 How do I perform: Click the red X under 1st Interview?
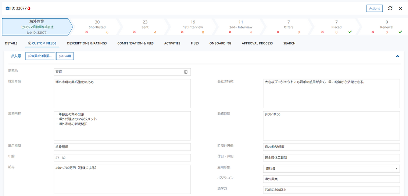(182, 32)
